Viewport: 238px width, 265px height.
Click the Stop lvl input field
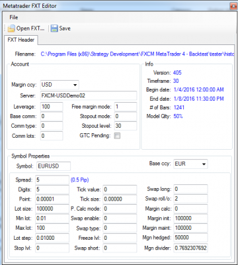(x=52, y=248)
